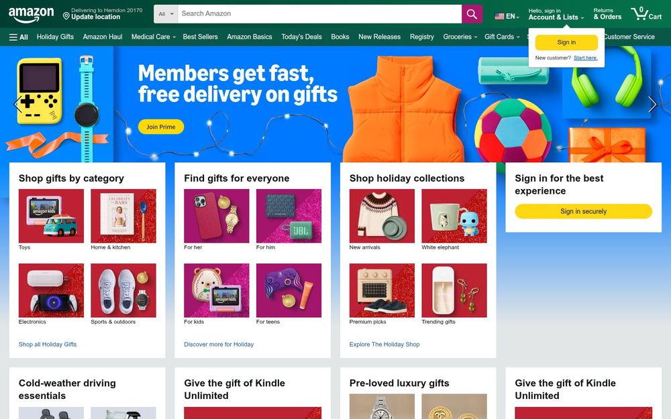Go back with banner left arrow
Viewport: 671px width, 419px height.
[17, 105]
